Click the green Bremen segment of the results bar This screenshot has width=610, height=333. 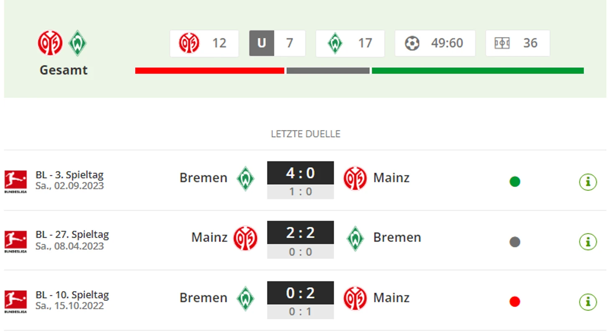[478, 71]
